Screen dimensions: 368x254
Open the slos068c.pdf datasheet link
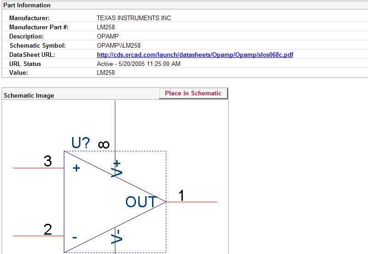pos(195,55)
